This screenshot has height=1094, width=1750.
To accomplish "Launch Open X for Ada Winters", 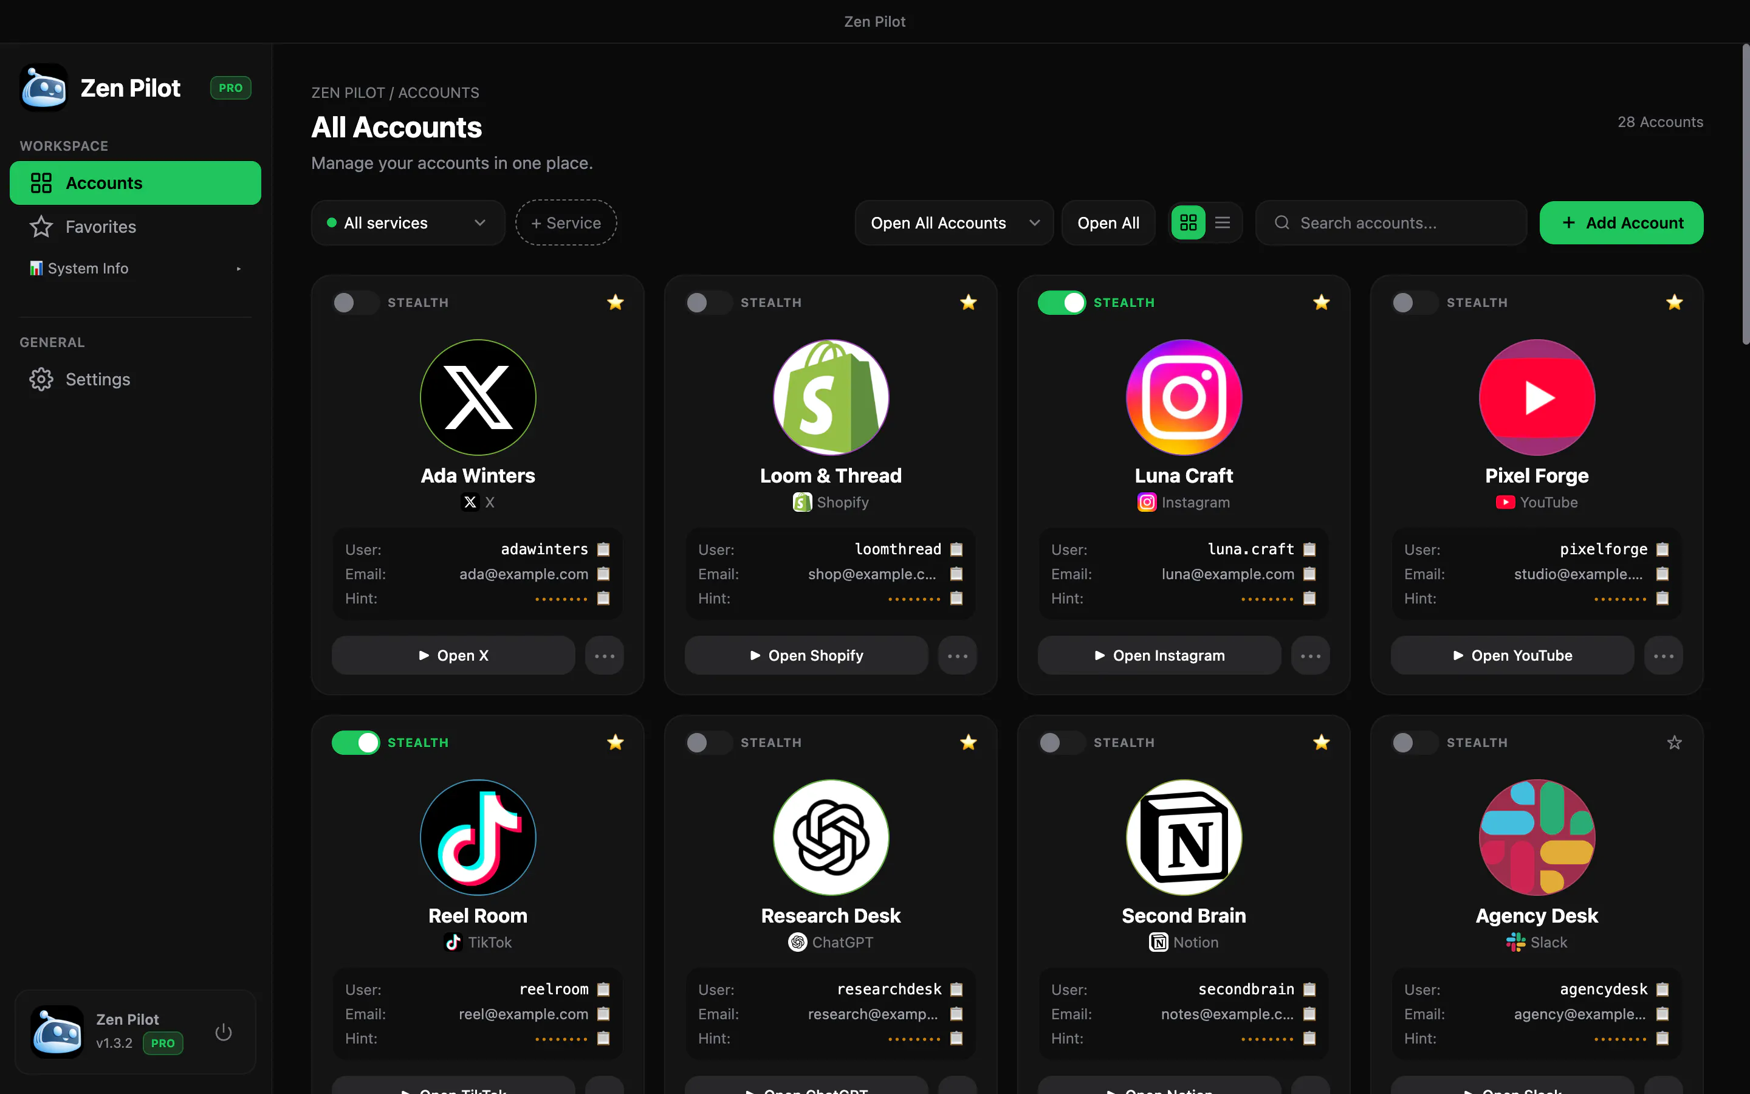I will 453,656.
